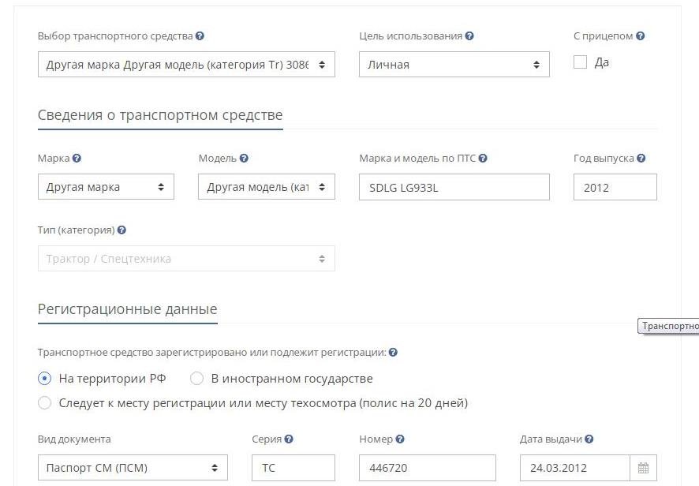Choose the 20-day policy radio option

tap(45, 403)
